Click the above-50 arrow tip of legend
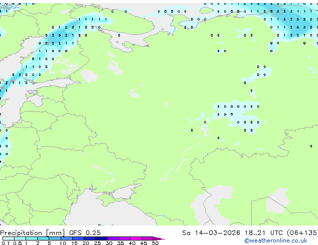Screen dimensions: 318x245 [159, 238]
